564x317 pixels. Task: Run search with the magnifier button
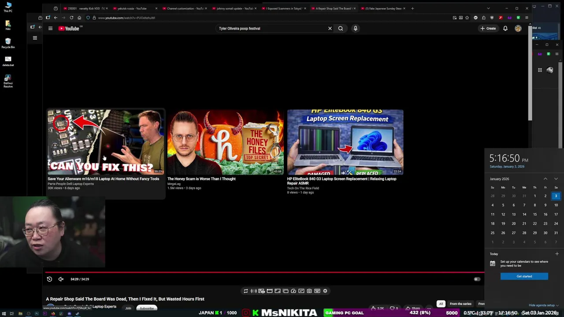pos(341,28)
